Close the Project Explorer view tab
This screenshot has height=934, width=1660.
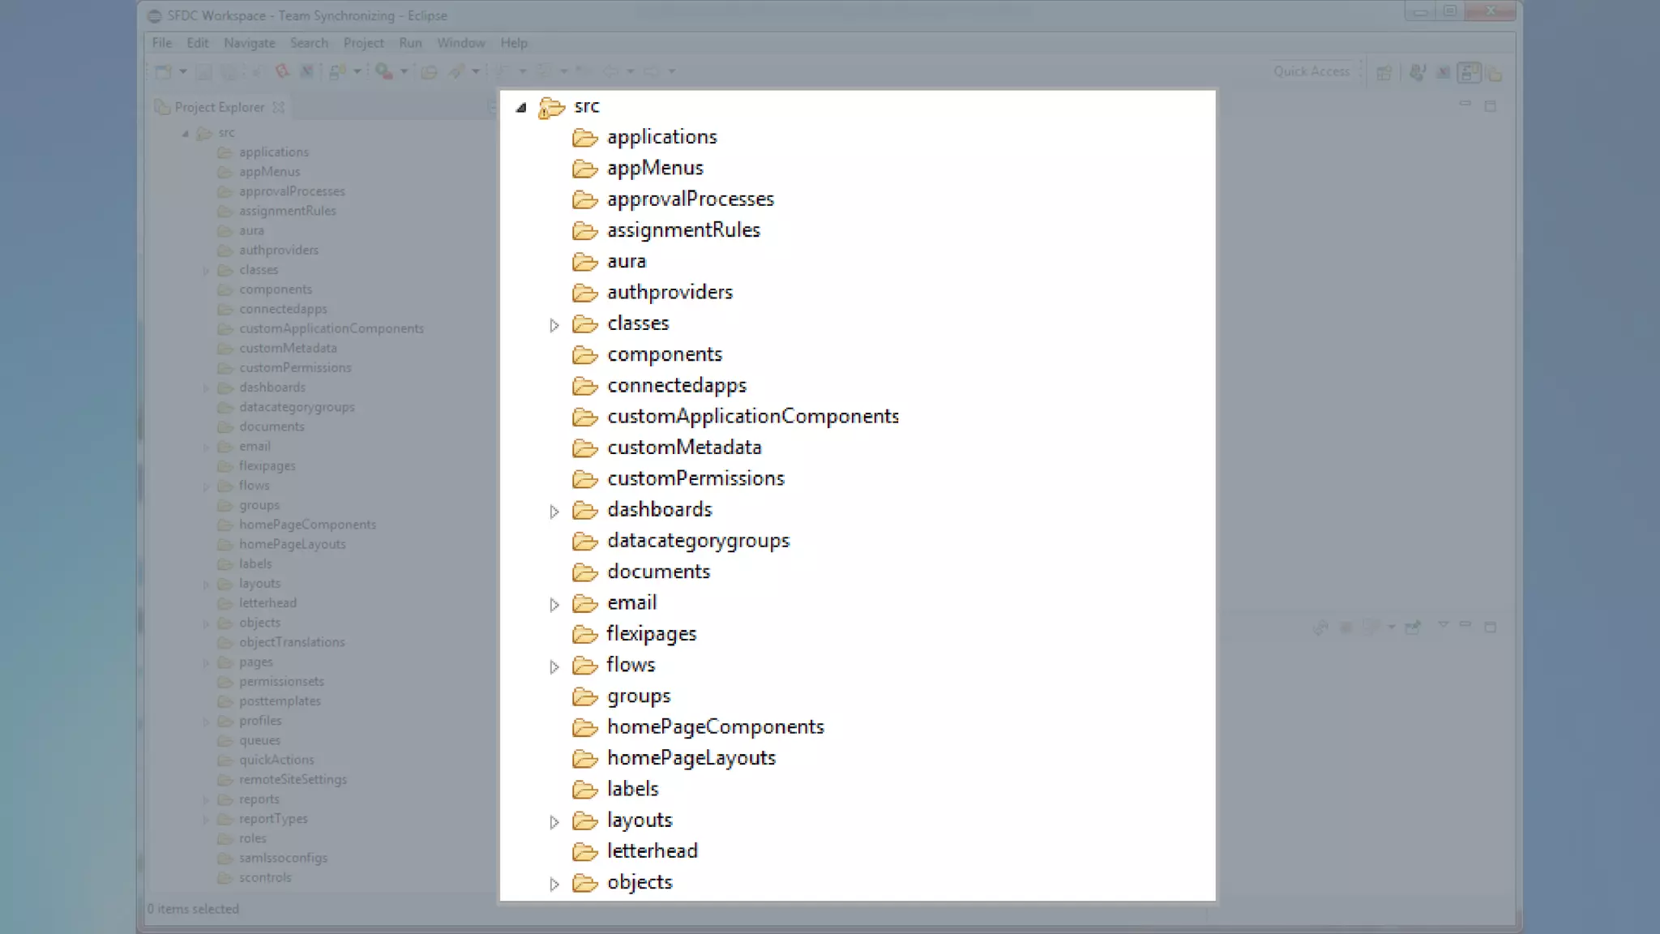tap(279, 107)
